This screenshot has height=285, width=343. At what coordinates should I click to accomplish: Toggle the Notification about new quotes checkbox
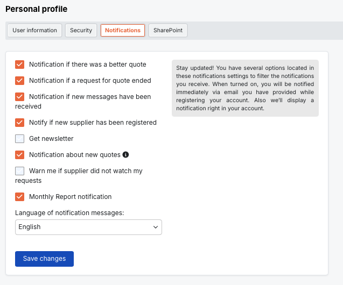pyautogui.click(x=20, y=155)
